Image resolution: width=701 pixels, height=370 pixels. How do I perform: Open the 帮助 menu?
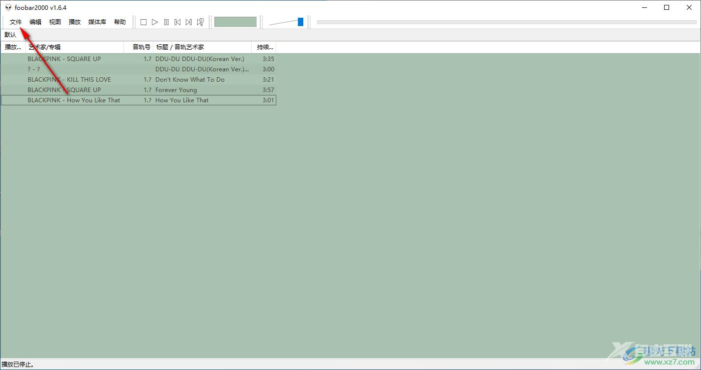120,22
